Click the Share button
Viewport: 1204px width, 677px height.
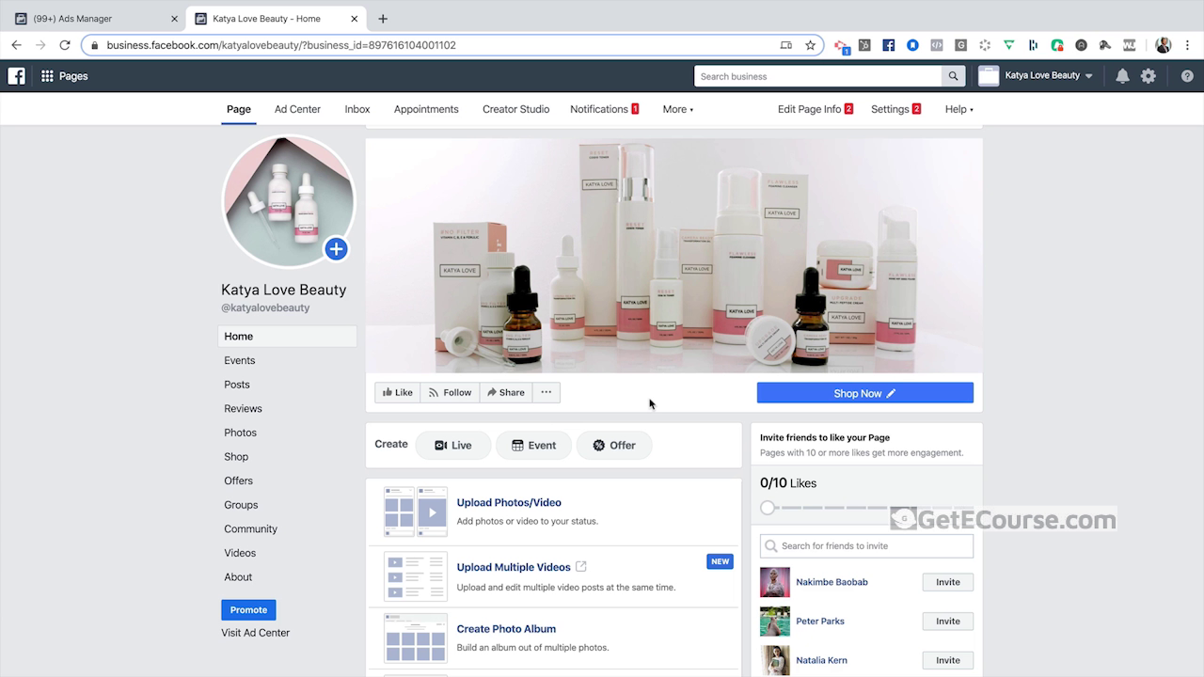(506, 392)
